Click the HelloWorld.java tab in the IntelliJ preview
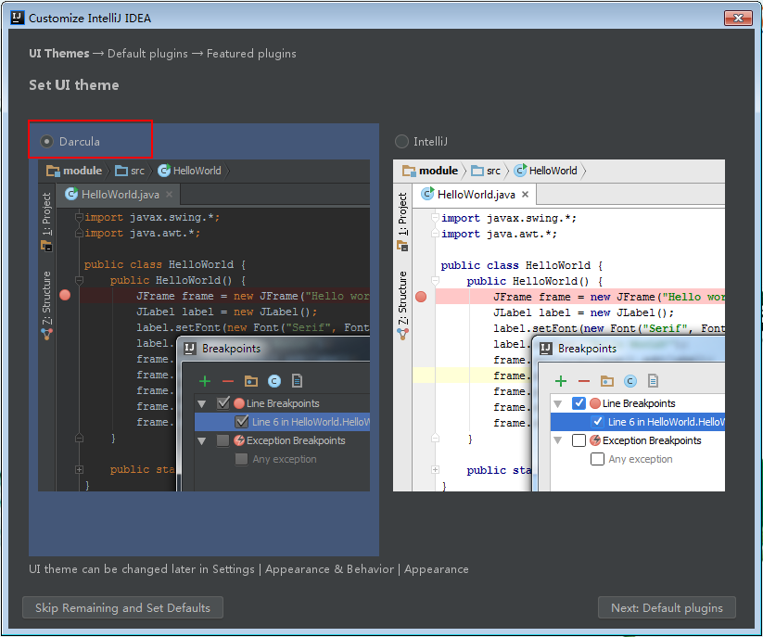763x637 pixels. [475, 195]
